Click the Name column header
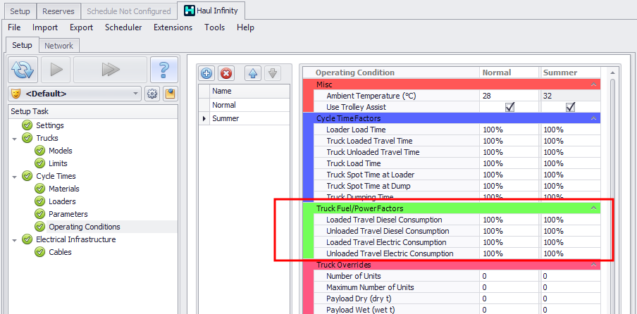Viewport: 637px width, 314px height. tap(249, 92)
